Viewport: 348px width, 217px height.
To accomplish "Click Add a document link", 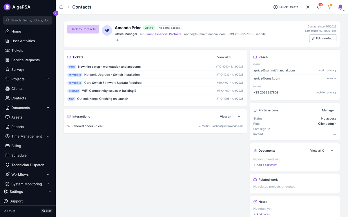I will (265, 165).
